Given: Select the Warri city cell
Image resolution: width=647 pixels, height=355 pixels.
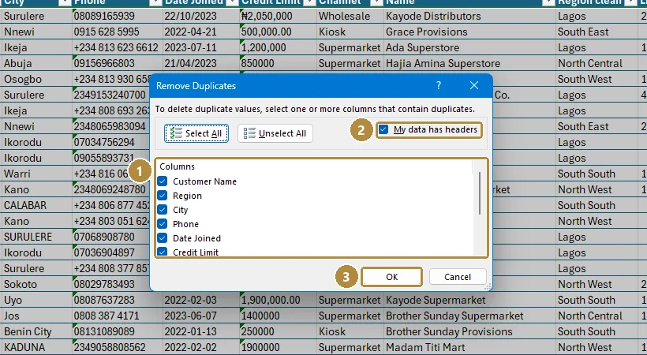Looking at the screenshot, I should 36,174.
